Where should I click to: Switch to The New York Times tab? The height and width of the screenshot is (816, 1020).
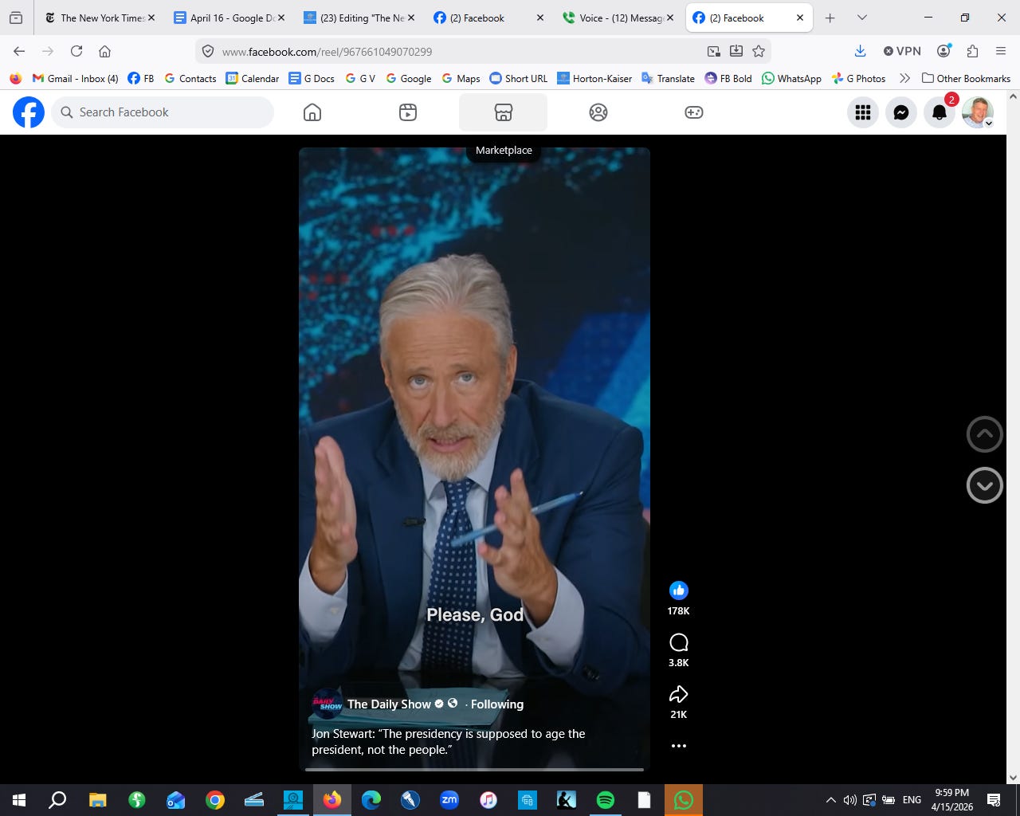pos(99,18)
